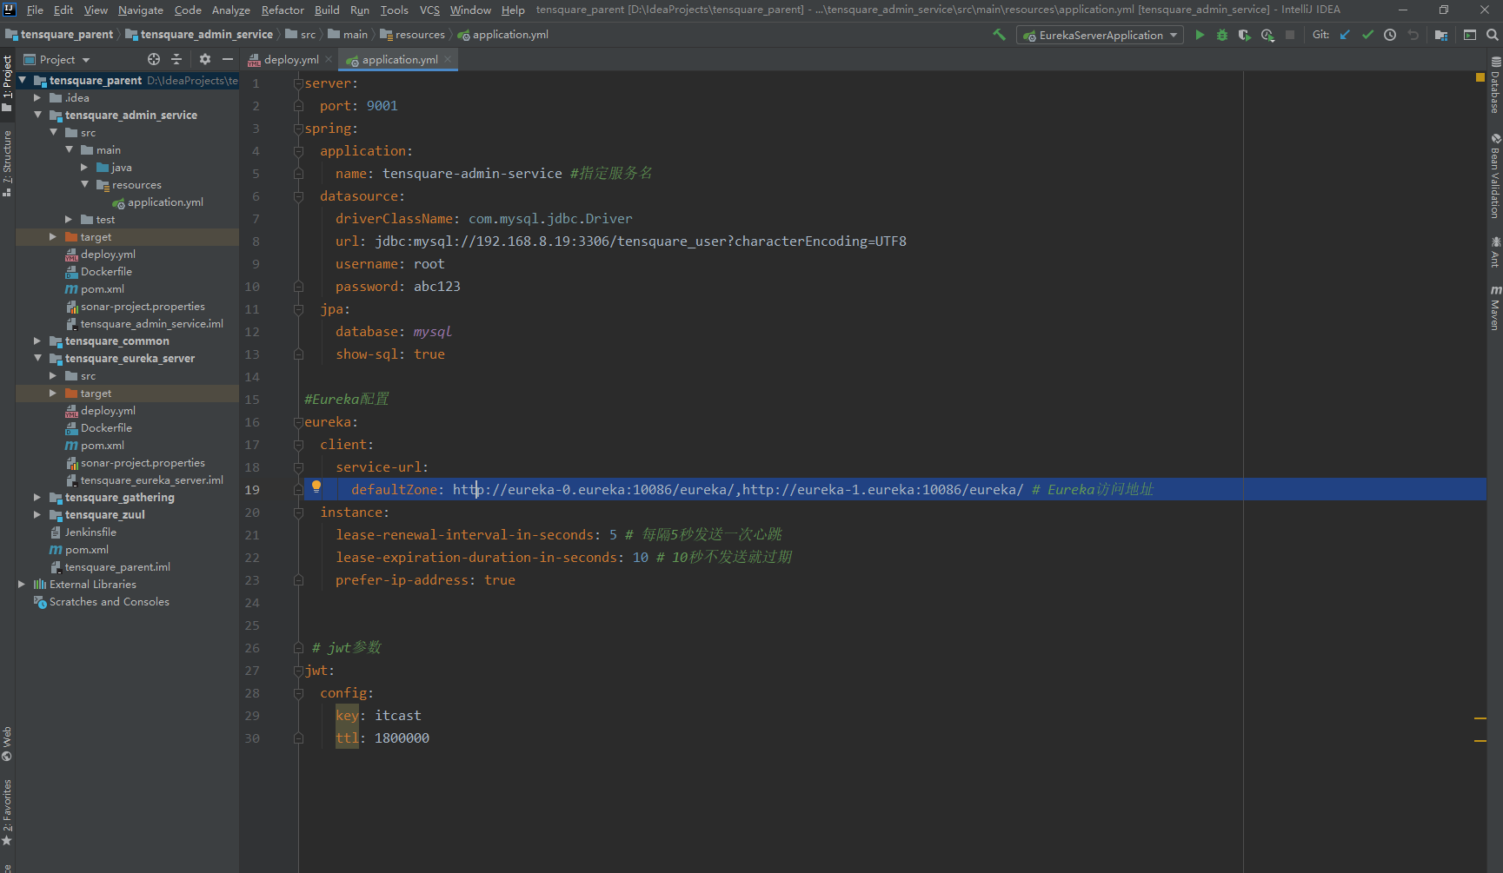Close the application.yml editor tab
This screenshot has height=873, width=1503.
pos(448,59)
